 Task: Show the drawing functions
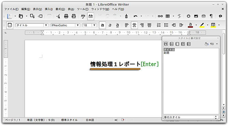[179, 16]
